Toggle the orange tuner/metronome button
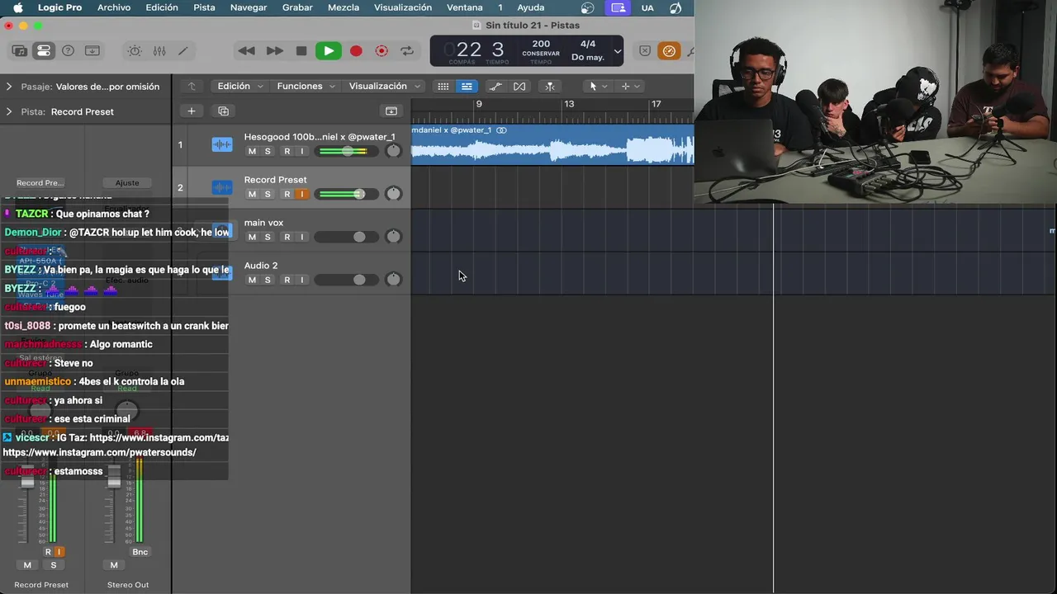 tap(669, 51)
